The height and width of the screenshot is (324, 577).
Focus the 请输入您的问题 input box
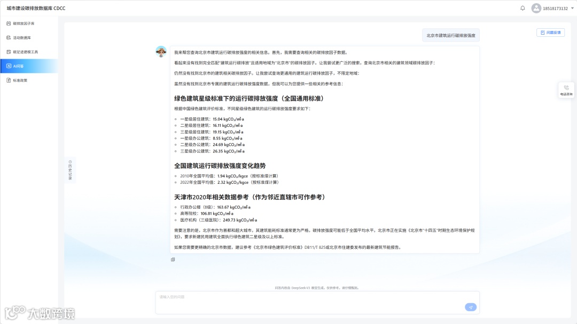(x=317, y=303)
